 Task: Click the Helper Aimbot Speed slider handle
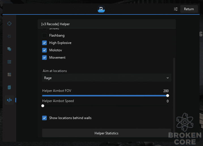point(43,106)
